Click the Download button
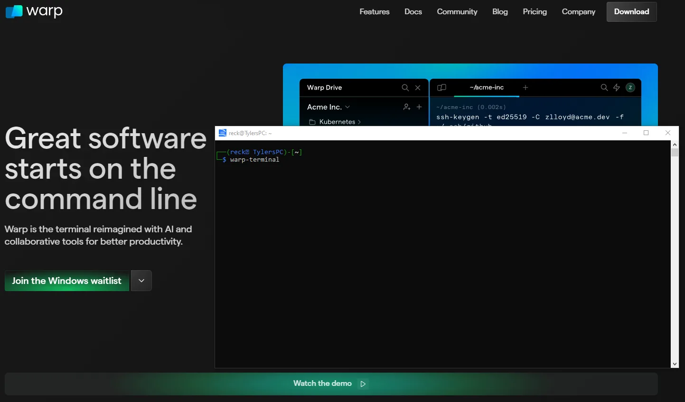Screen dimensions: 685x402 tap(632, 12)
